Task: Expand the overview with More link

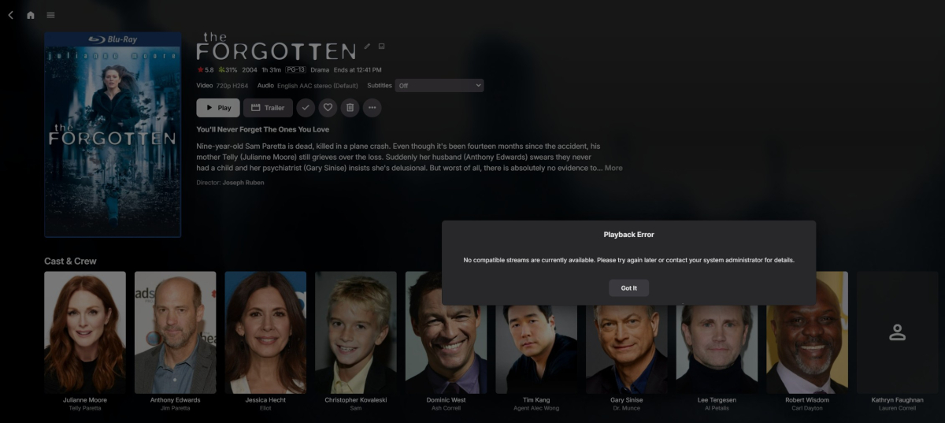Action: tap(613, 168)
